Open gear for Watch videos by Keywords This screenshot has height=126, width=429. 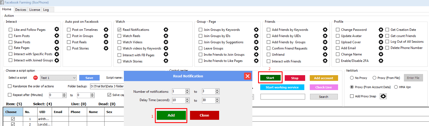(166, 48)
